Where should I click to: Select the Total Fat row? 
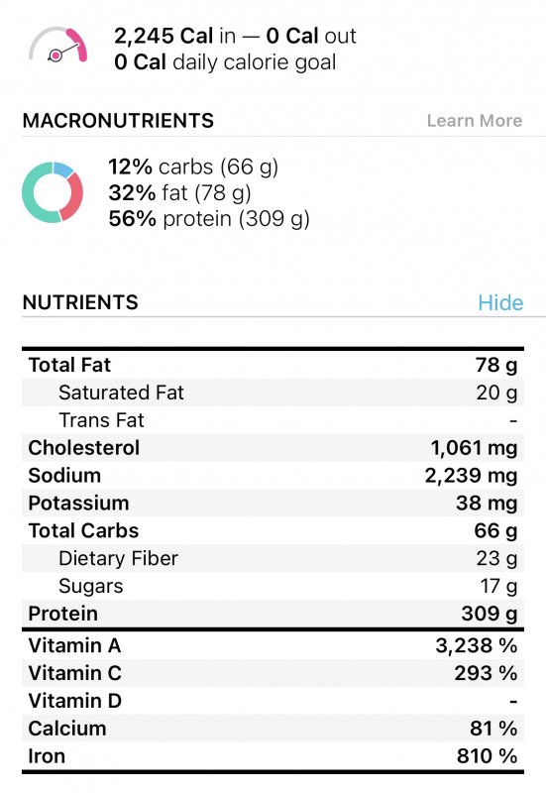tap(273, 365)
